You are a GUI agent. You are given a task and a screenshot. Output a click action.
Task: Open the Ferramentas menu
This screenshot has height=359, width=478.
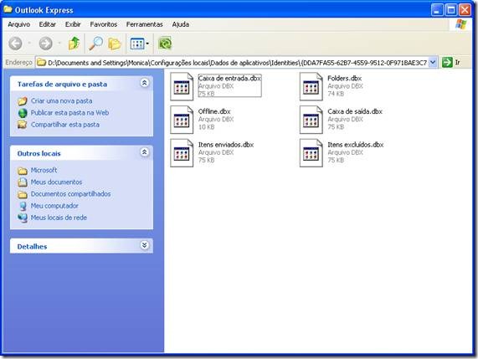145,24
